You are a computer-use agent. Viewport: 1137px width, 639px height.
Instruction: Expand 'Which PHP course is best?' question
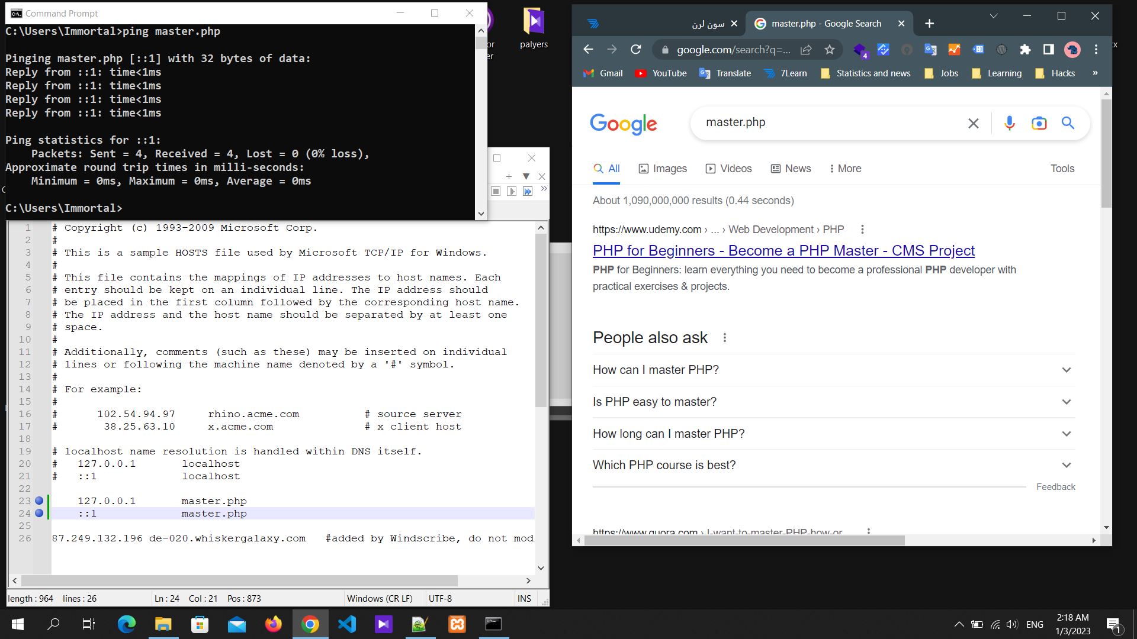(834, 465)
